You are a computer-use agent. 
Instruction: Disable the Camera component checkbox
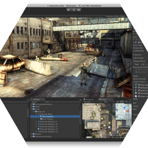tap(139, 42)
